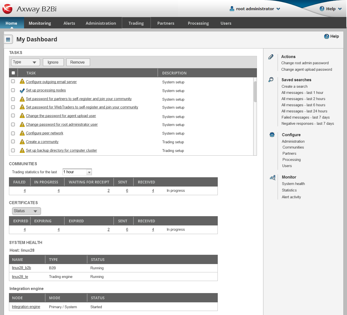Toggle the select-all tasks header checkbox
Image resolution: width=347 pixels, height=315 pixels.
(13, 73)
